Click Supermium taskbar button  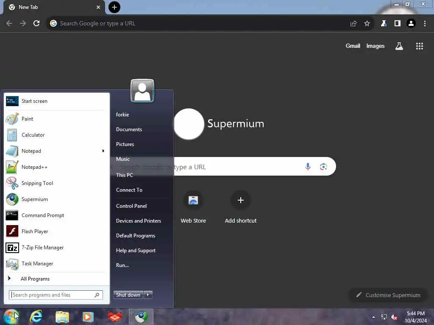pyautogui.click(x=141, y=317)
